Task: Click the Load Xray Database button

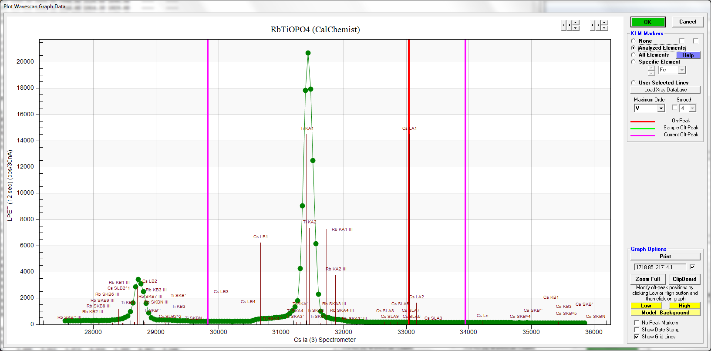Action: (665, 90)
